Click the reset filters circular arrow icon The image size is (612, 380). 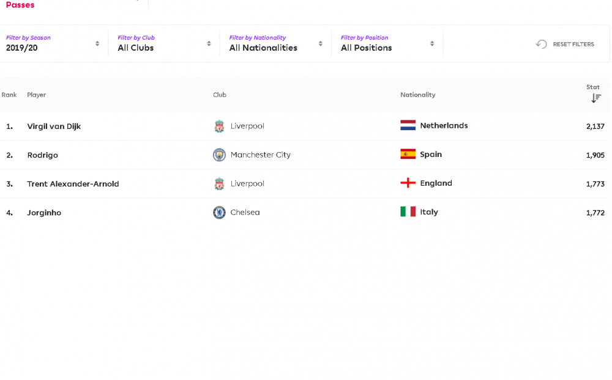tap(542, 44)
